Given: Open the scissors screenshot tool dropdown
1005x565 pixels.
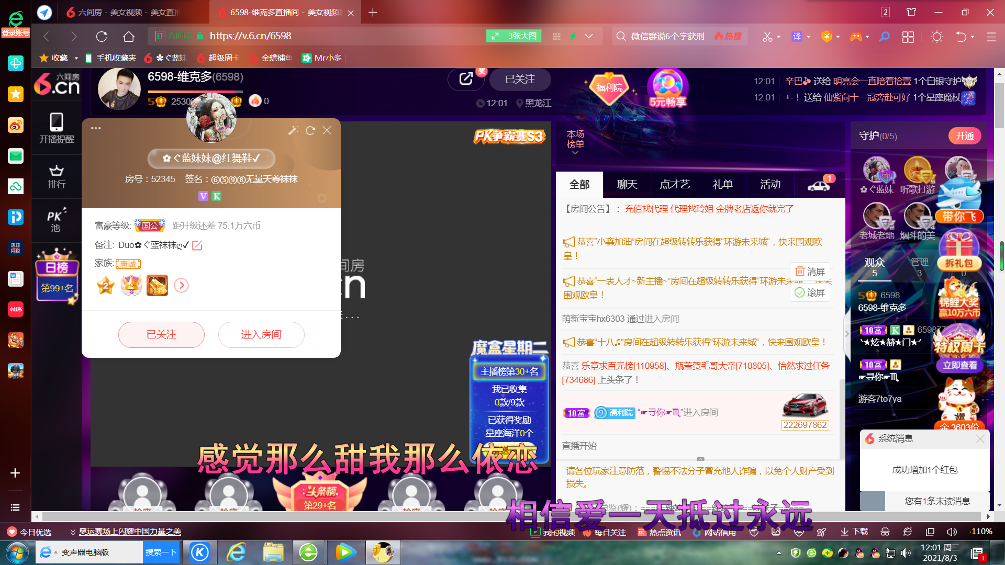Looking at the screenshot, I should point(779,37).
